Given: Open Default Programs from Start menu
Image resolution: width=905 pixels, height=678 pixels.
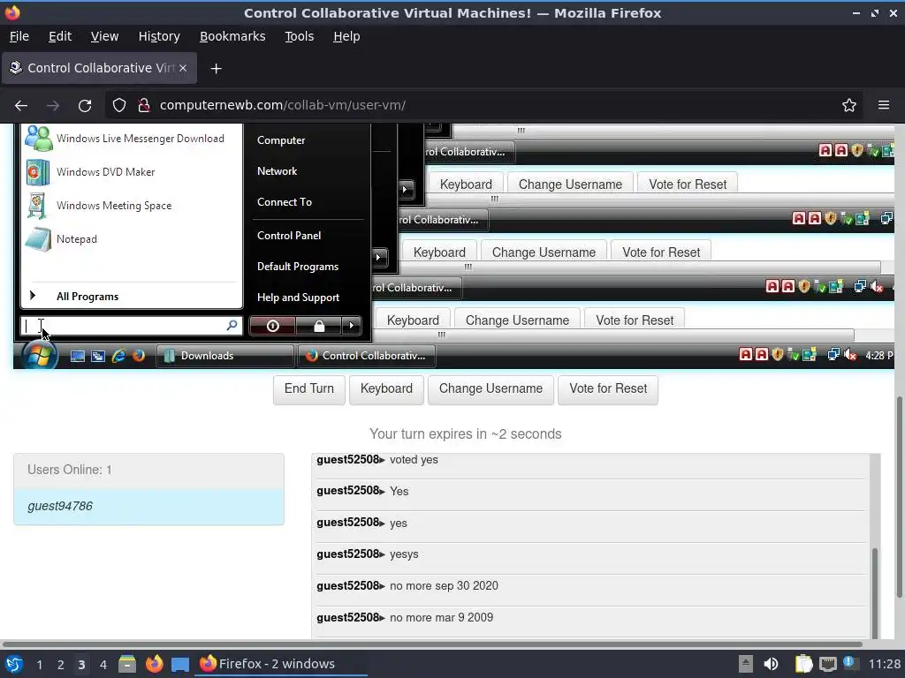Looking at the screenshot, I should point(298,267).
